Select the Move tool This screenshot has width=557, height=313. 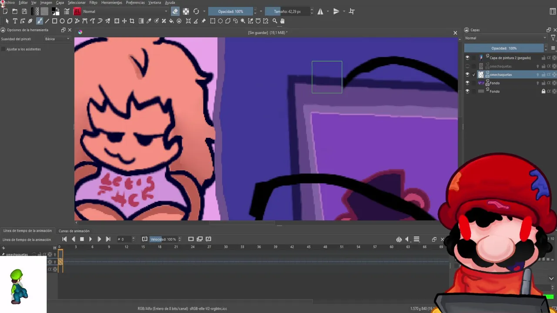point(124,21)
